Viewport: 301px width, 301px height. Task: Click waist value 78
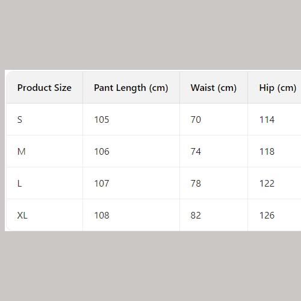[x=196, y=184]
